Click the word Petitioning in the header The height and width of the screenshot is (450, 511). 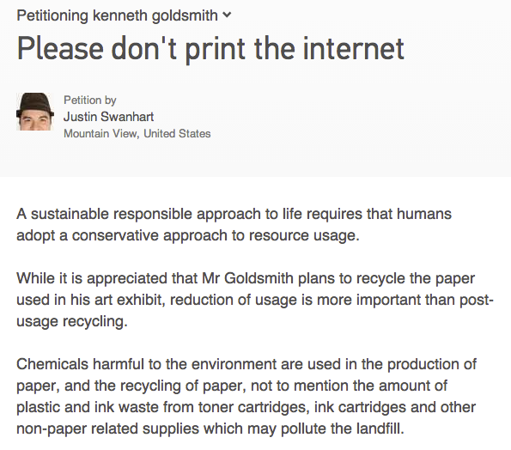(52, 15)
